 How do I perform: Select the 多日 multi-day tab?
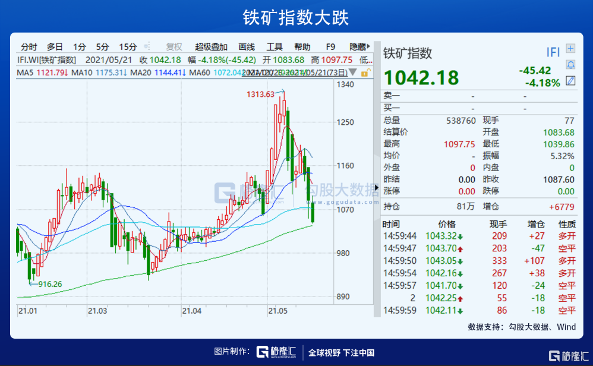coord(55,46)
